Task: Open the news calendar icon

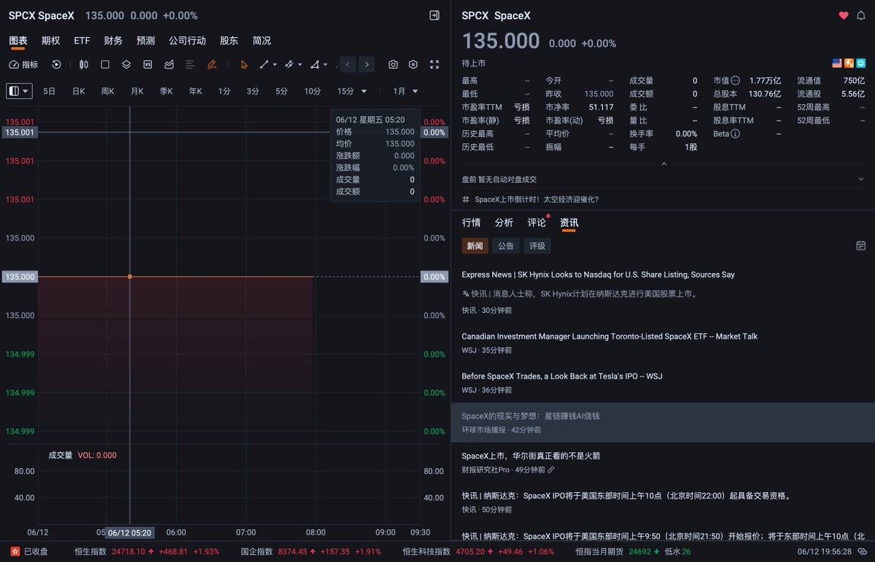Action: tap(861, 246)
